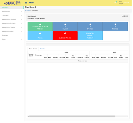Expand the Management Diri Saya chevron
The width and height of the screenshot is (133, 123).
[22, 23]
